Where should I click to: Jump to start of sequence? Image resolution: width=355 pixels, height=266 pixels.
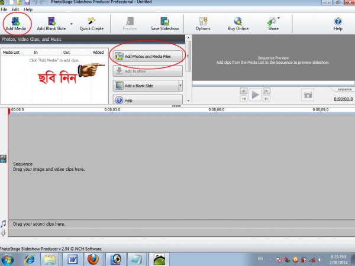pos(243,98)
